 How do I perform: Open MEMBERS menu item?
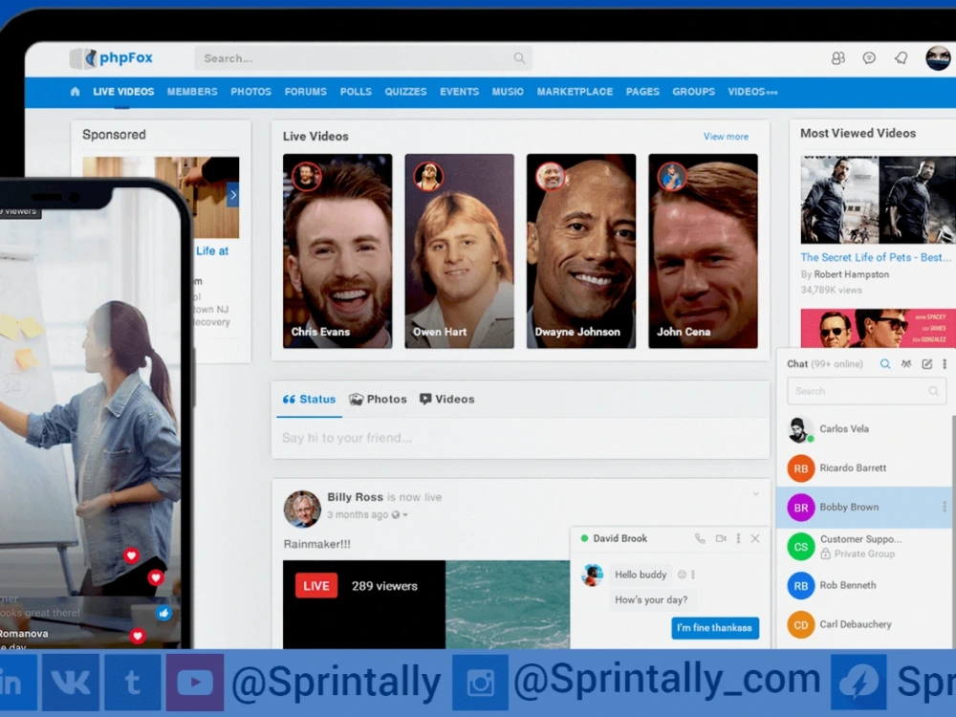[x=193, y=92]
